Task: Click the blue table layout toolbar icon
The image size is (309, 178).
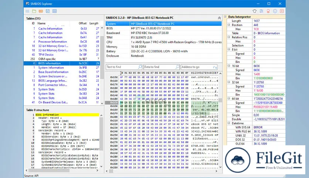Action: pos(55,11)
